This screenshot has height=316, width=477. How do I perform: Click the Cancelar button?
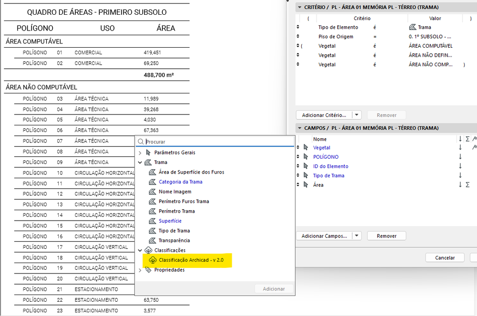(x=445, y=258)
